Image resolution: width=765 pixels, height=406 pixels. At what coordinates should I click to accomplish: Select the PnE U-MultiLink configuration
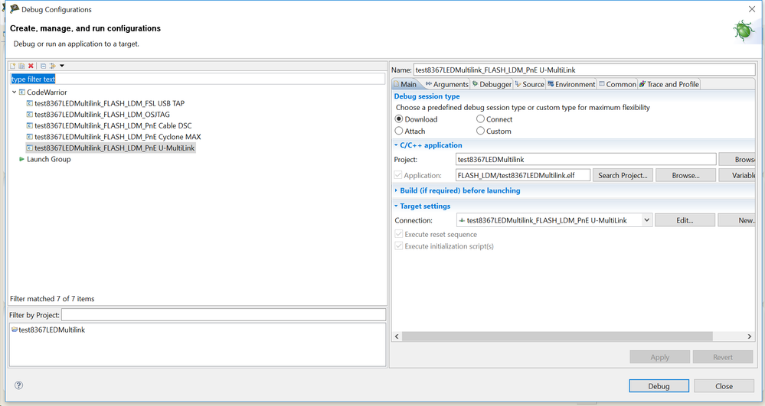(x=114, y=148)
